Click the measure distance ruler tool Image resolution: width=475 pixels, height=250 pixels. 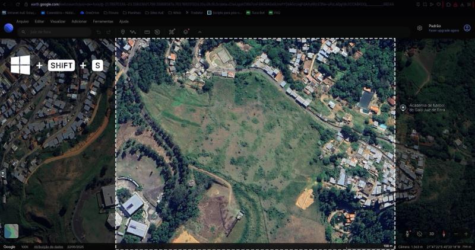pos(146,31)
